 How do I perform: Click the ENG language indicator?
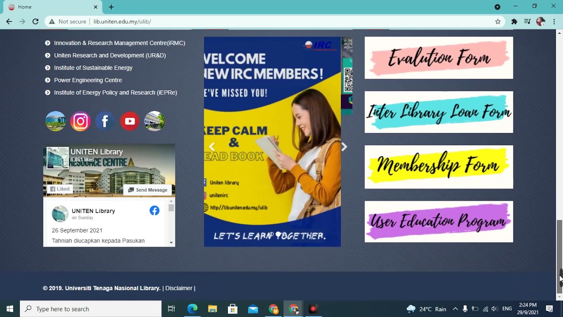pos(507,309)
